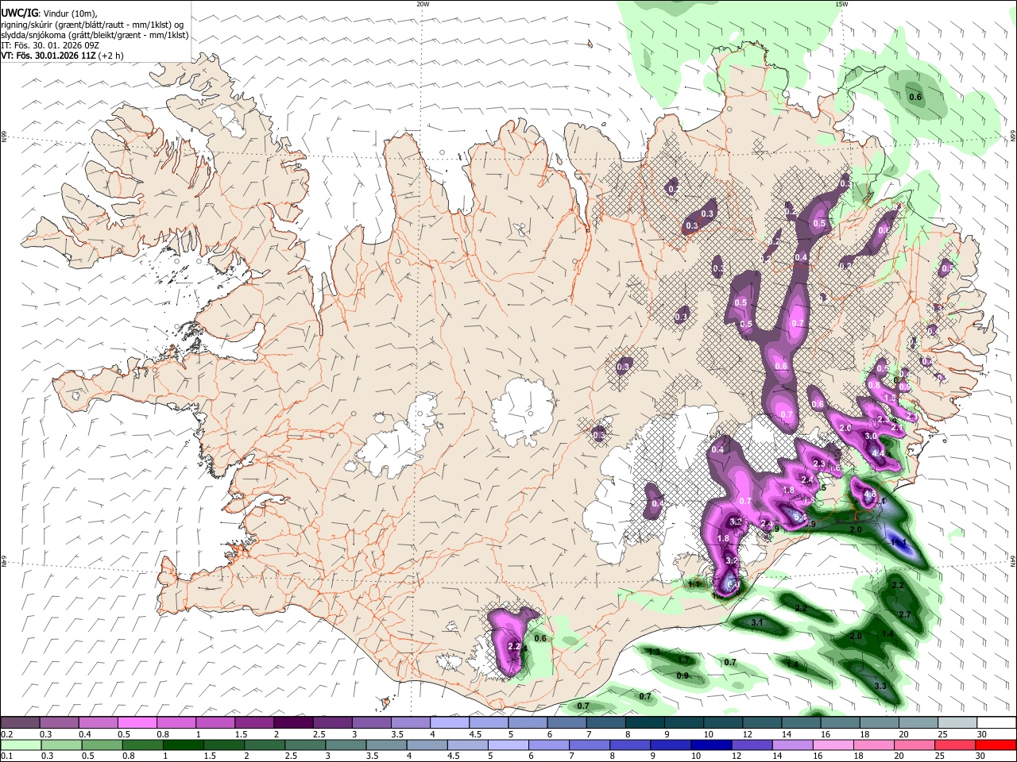Screen dimensions: 1017x762
Task: Click the header line starting 'slydda/snjókoma'
Action: coord(95,36)
